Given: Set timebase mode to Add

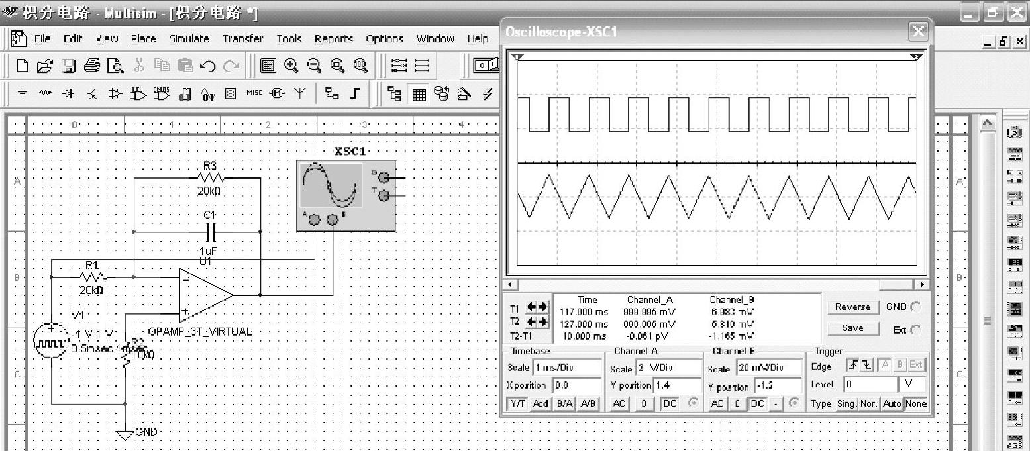Looking at the screenshot, I should click(541, 404).
